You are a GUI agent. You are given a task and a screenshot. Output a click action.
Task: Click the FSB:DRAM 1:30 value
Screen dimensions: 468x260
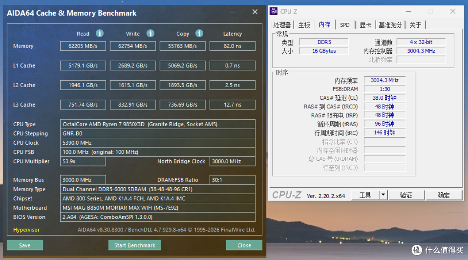(x=385, y=89)
